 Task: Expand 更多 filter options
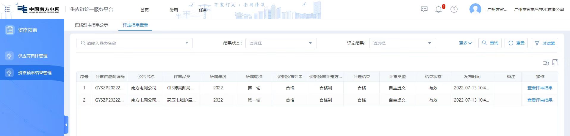(465, 43)
